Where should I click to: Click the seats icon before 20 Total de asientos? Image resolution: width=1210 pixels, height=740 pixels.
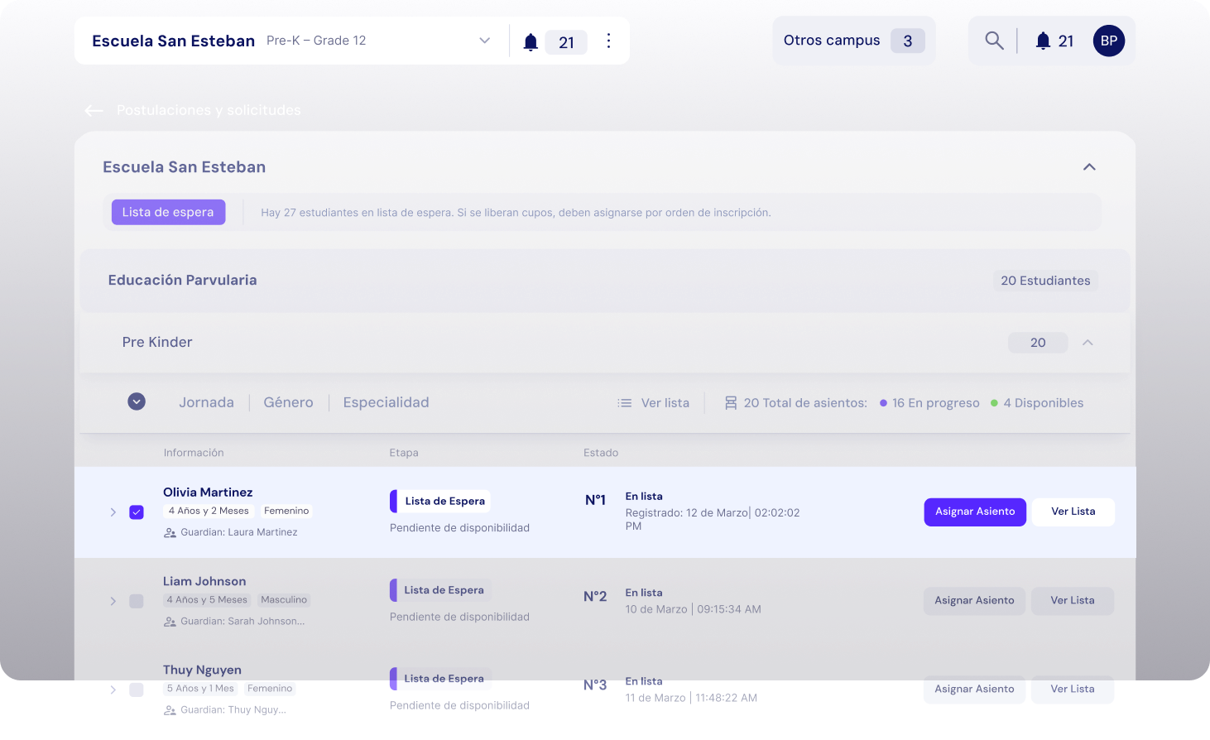[x=731, y=402]
